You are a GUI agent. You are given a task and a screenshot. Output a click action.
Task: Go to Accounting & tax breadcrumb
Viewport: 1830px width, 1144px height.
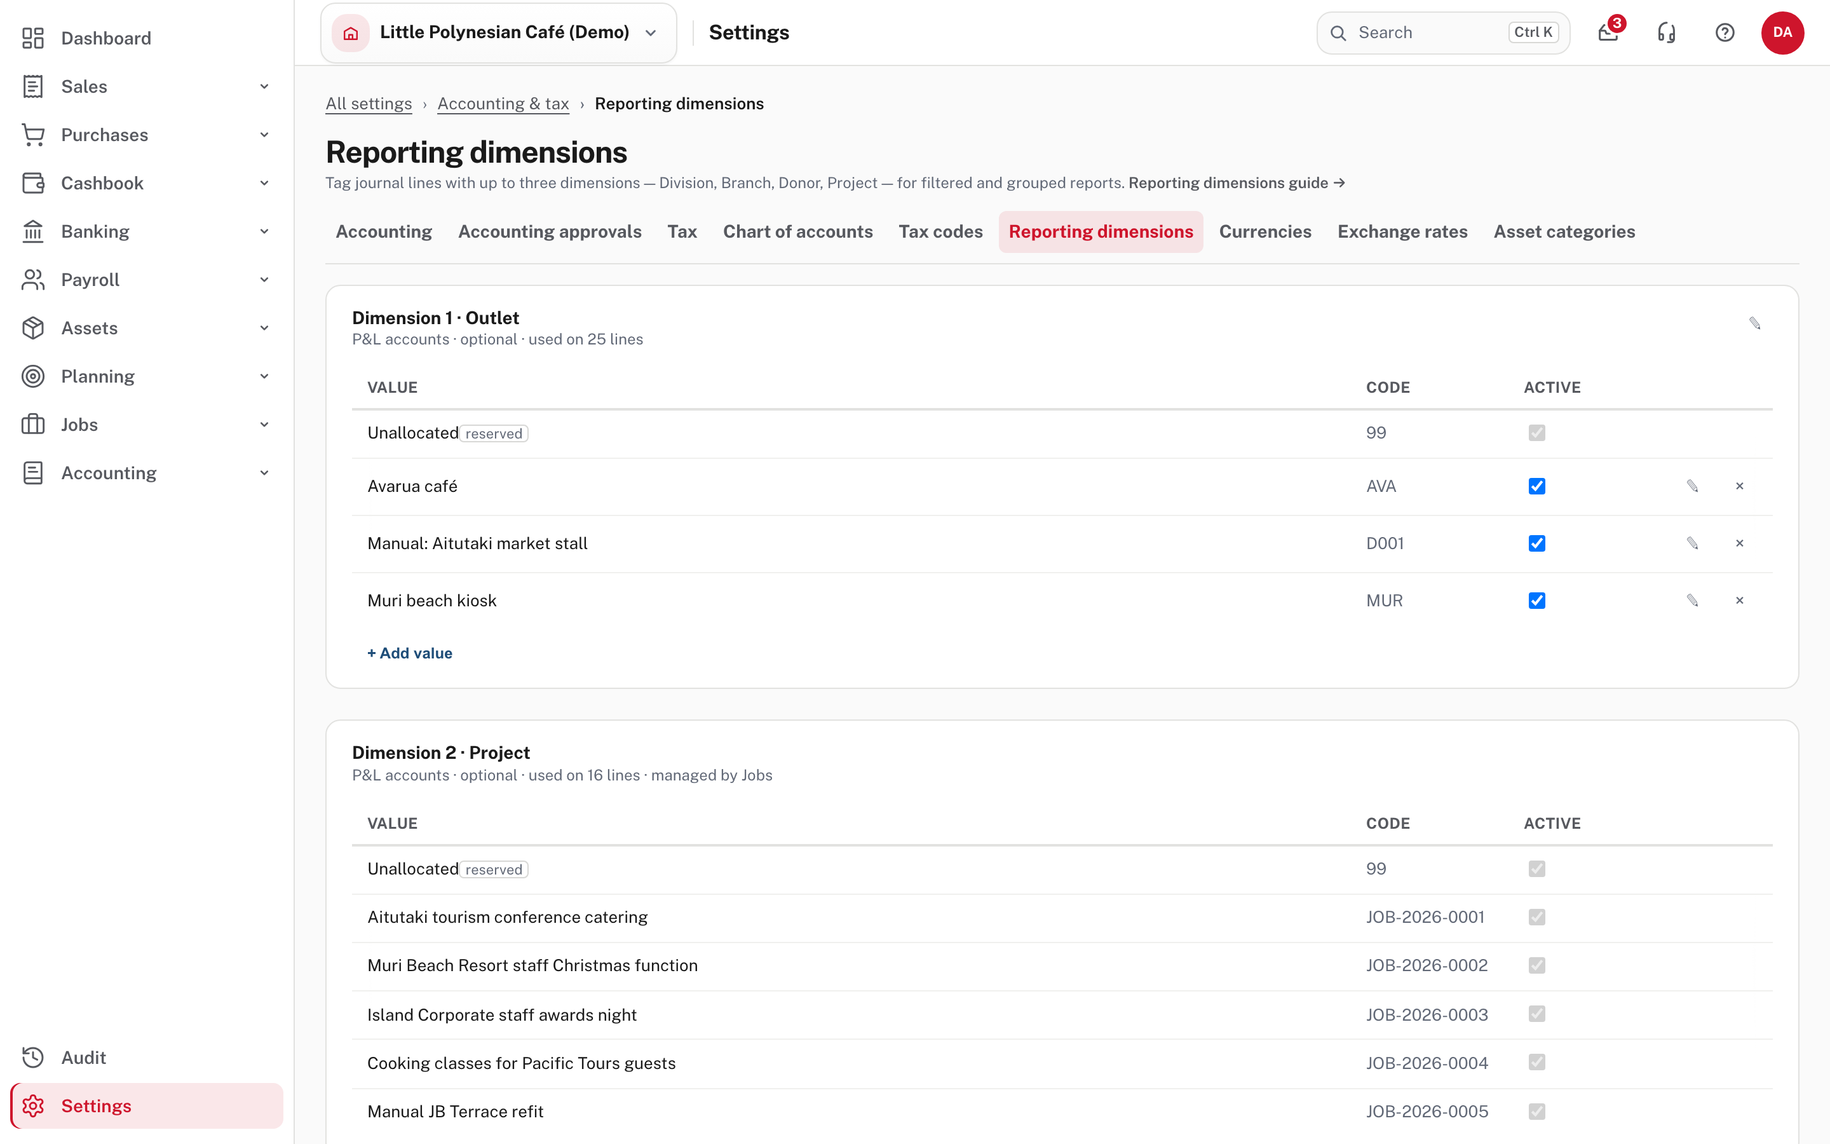pyautogui.click(x=503, y=104)
